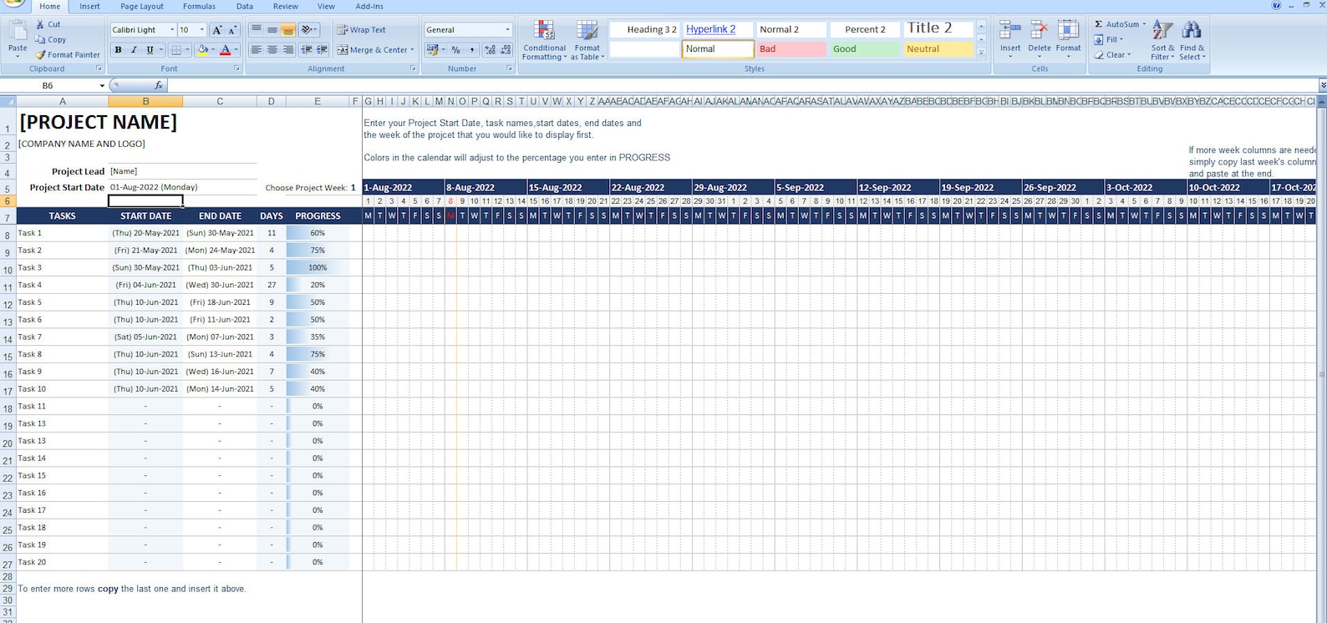1327x623 pixels.
Task: Toggle Italic formatting
Action: pos(134,50)
